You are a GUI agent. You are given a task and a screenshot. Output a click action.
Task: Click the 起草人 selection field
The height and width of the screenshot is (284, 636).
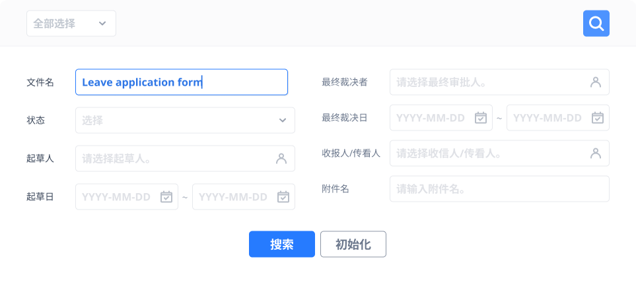[175, 159]
